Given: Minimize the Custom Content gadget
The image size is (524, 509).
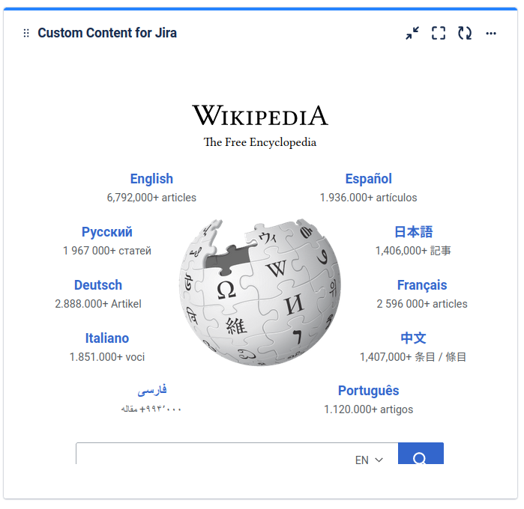Looking at the screenshot, I should tap(412, 33).
